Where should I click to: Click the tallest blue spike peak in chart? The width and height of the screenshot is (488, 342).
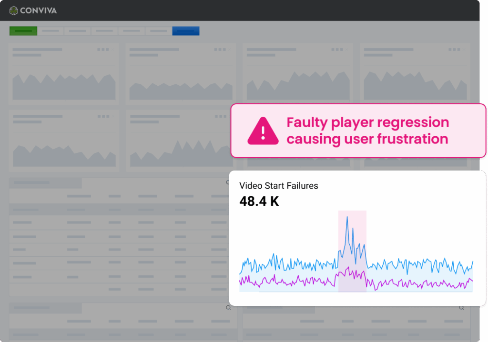347,217
